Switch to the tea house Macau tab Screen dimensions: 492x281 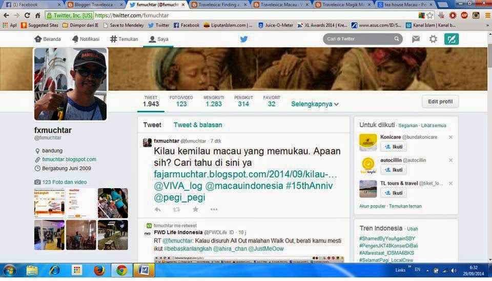405,5
